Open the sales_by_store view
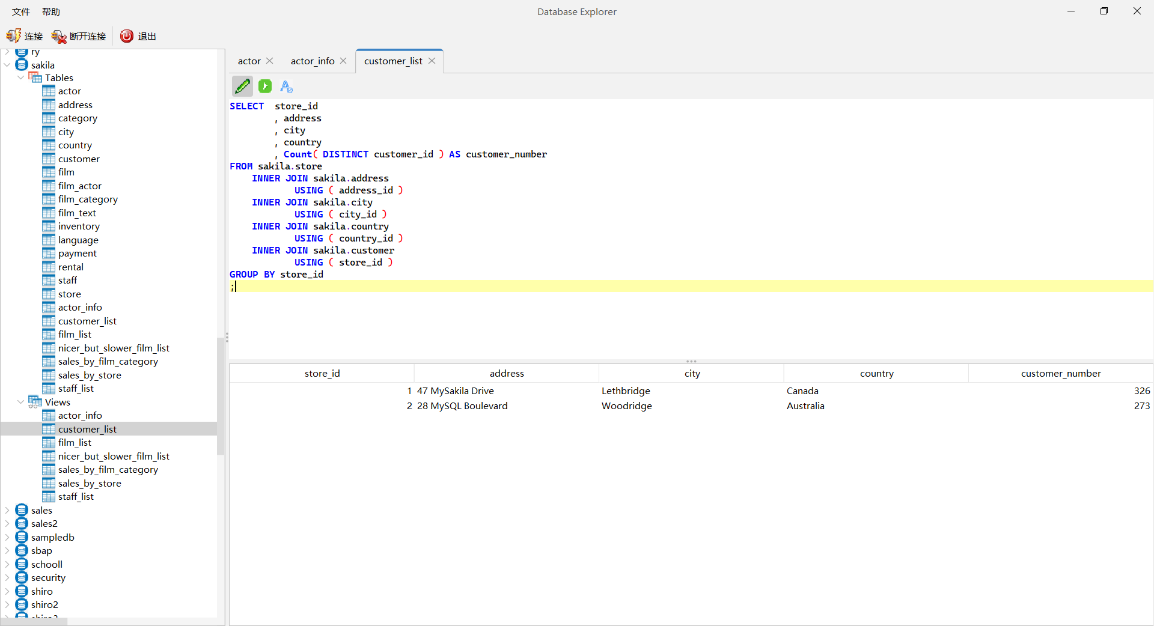 90,483
